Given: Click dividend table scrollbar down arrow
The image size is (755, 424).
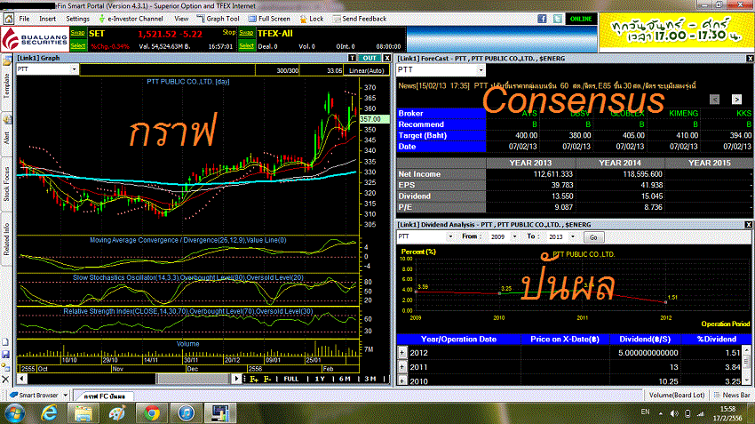Looking at the screenshot, I should (x=746, y=380).
